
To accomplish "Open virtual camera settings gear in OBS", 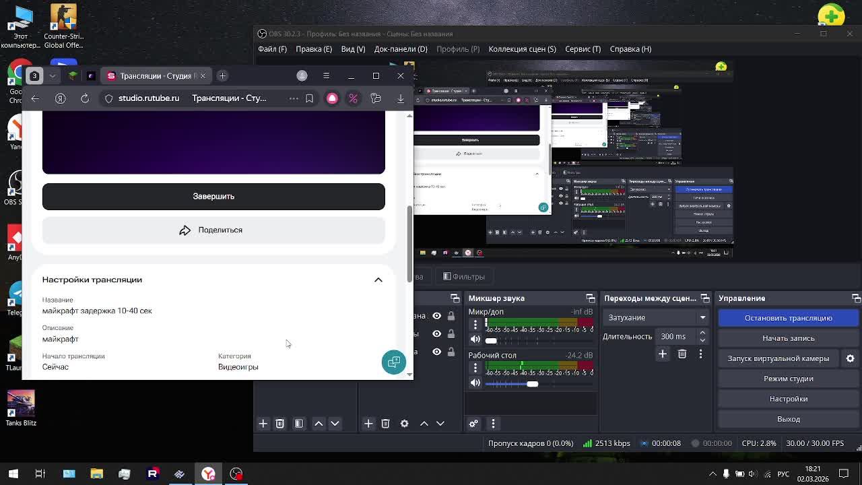I will 850,358.
